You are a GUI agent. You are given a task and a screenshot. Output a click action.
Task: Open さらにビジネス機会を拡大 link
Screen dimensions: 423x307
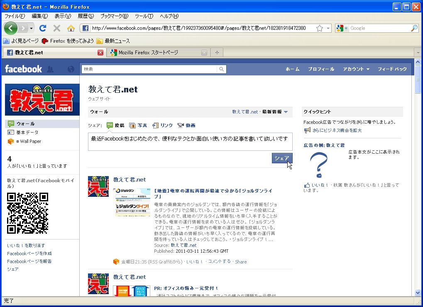[x=337, y=131]
